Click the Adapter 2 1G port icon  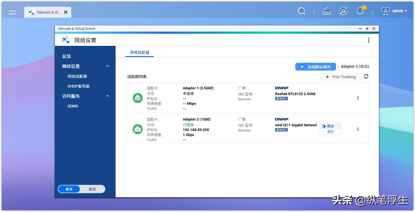(138, 129)
